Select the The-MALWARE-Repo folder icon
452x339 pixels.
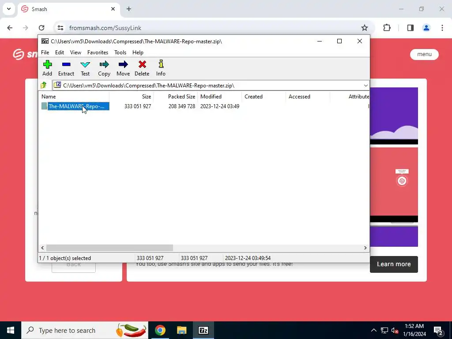pyautogui.click(x=44, y=106)
